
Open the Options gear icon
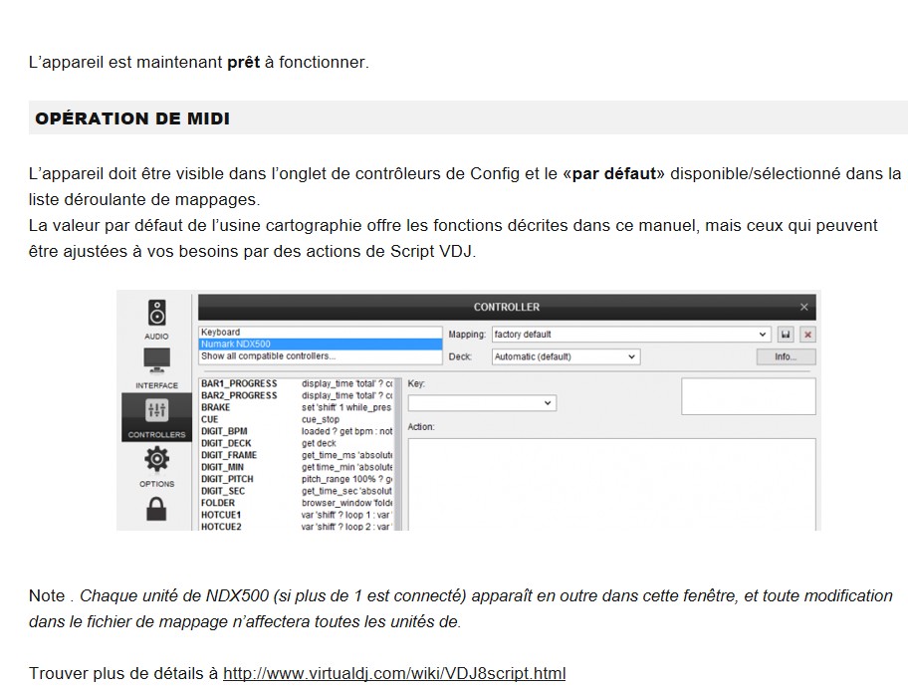pos(156,459)
